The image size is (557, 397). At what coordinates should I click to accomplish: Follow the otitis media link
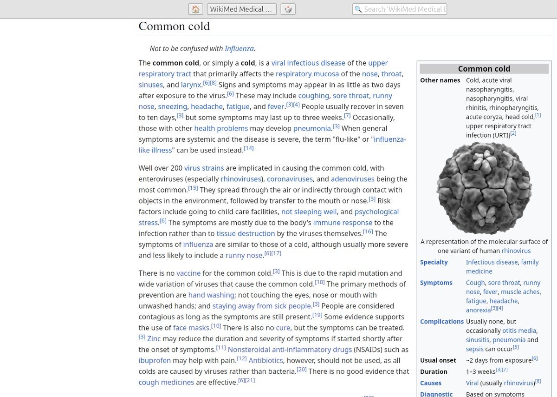[519, 331]
